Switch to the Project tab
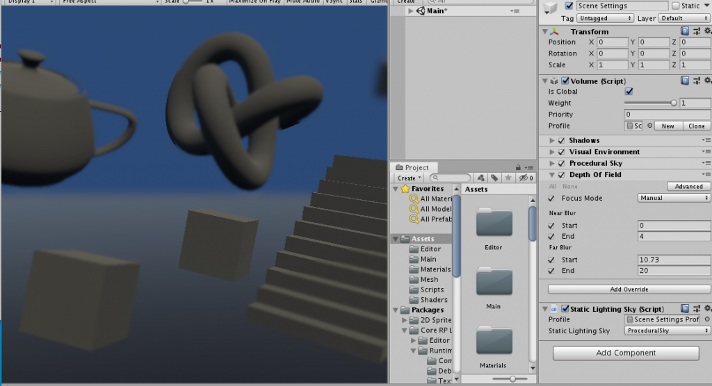The width and height of the screenshot is (712, 386). pyautogui.click(x=412, y=167)
